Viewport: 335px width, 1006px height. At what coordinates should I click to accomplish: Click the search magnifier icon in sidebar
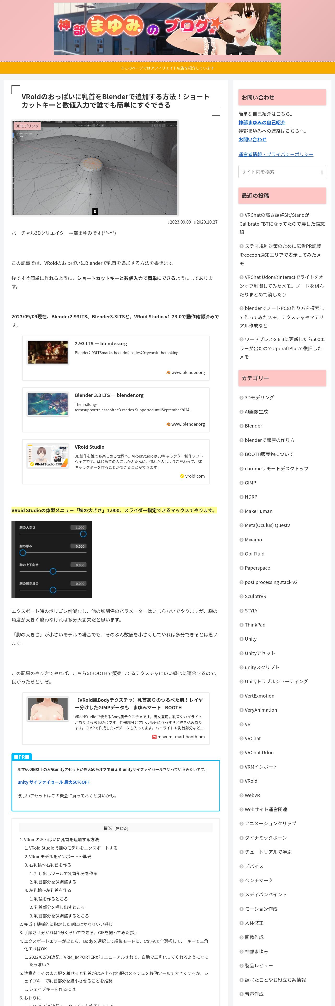pos(322,172)
